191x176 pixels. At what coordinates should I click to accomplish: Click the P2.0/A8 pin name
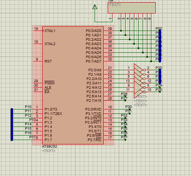[95, 70]
